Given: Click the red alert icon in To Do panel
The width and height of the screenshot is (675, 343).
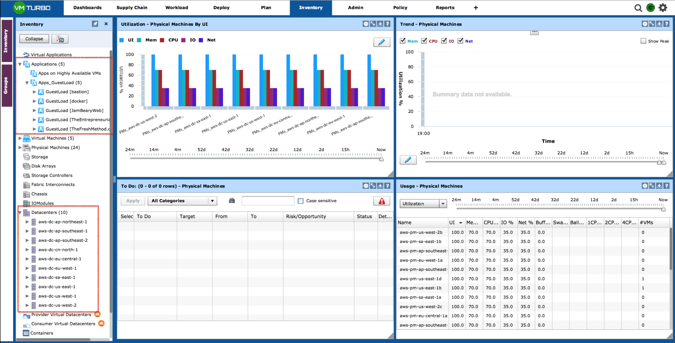Looking at the screenshot, I should point(382,201).
